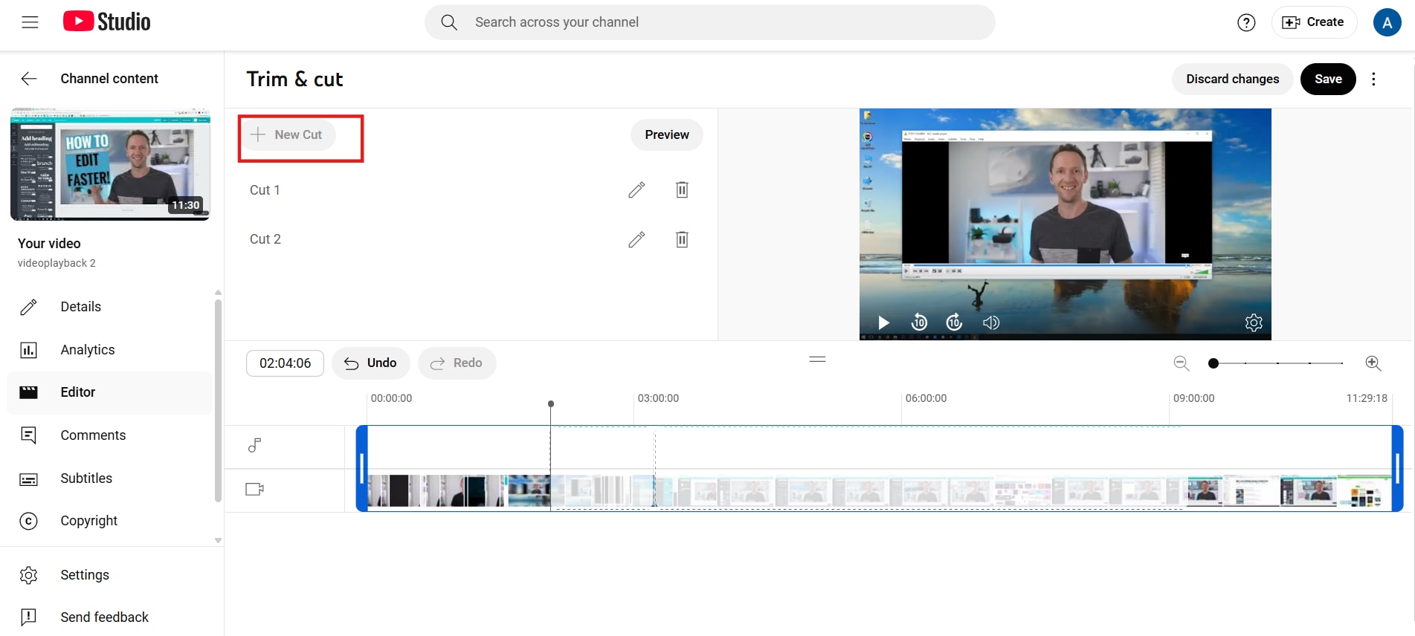Open the Comments menu item
This screenshot has height=636, width=1415.
point(110,435)
